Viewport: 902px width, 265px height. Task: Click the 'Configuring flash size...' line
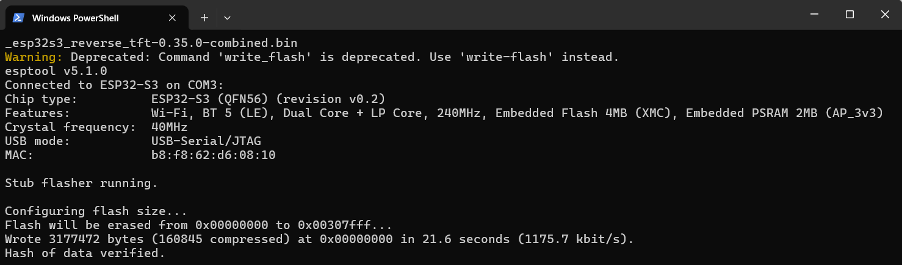pos(96,211)
